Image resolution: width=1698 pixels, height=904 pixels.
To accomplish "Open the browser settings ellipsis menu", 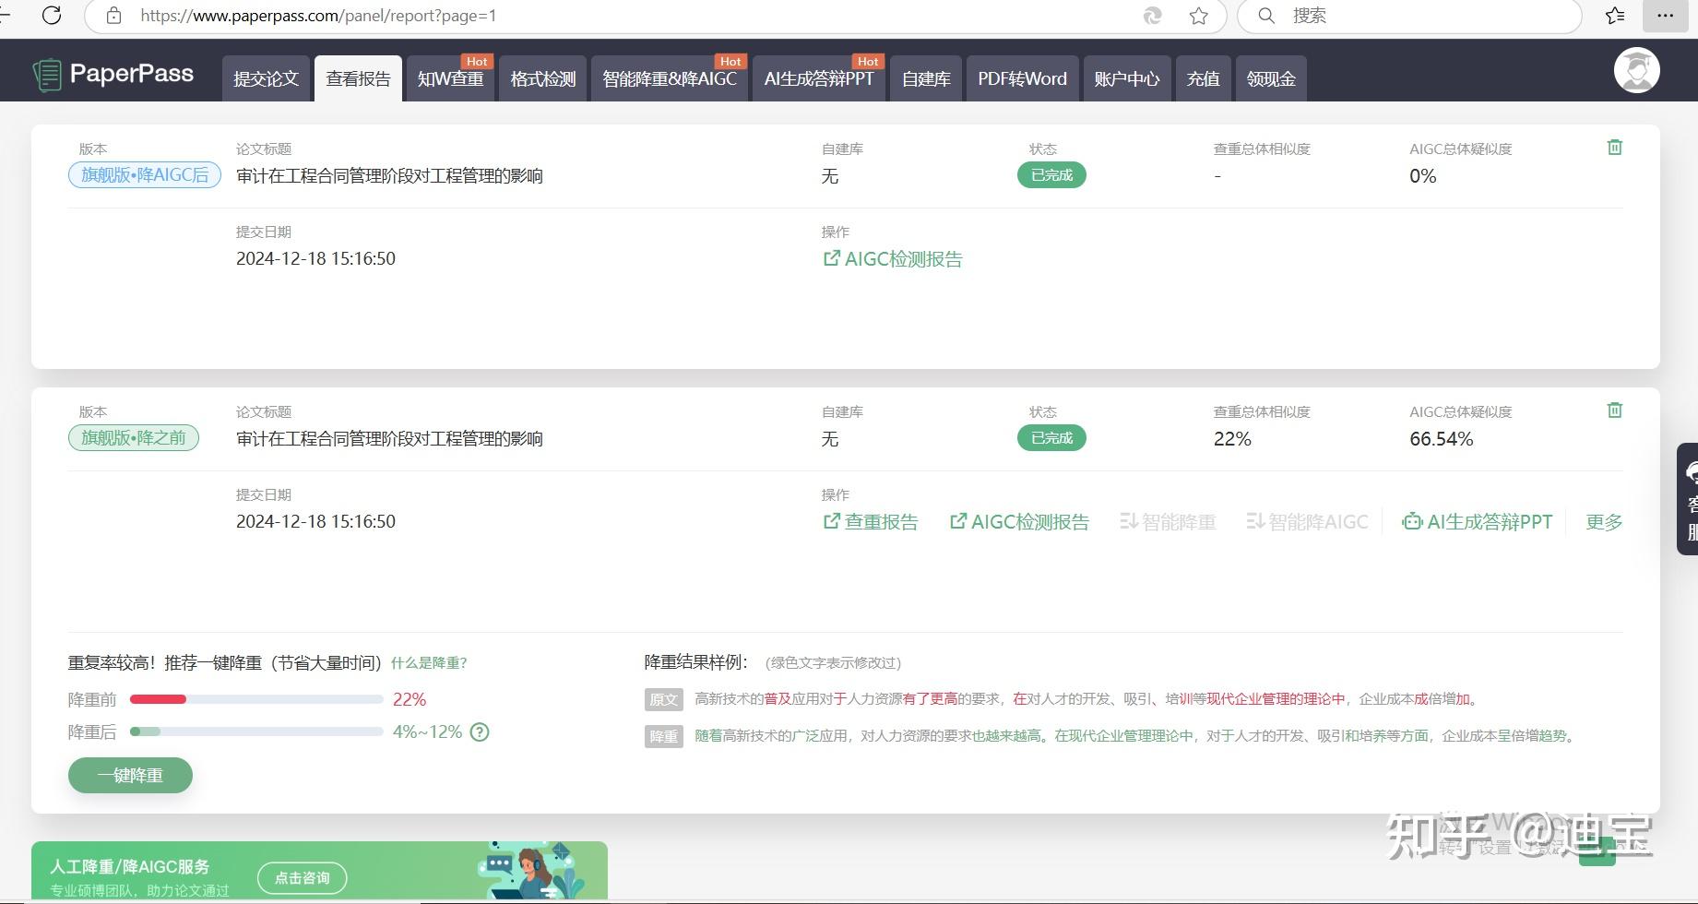I will pos(1665,16).
